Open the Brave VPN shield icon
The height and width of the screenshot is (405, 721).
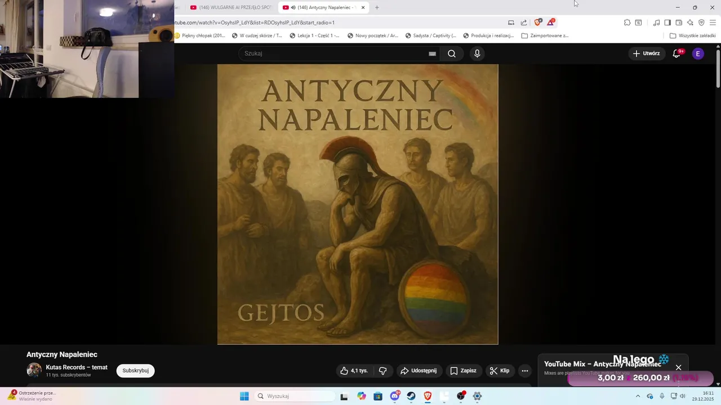pos(701,22)
